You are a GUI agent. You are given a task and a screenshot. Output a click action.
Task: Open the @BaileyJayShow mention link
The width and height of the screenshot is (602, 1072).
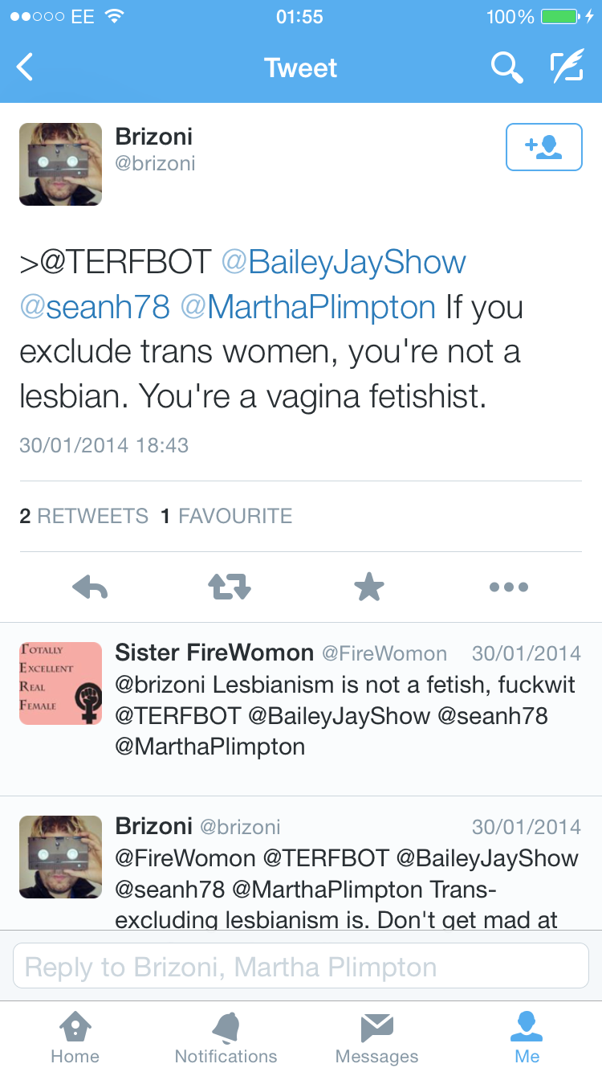pos(343,262)
